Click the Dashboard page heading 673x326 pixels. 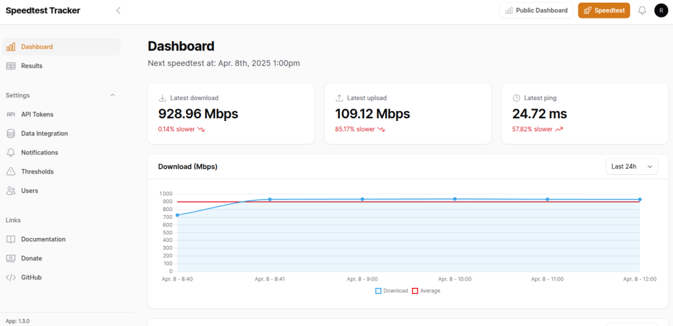click(x=181, y=46)
